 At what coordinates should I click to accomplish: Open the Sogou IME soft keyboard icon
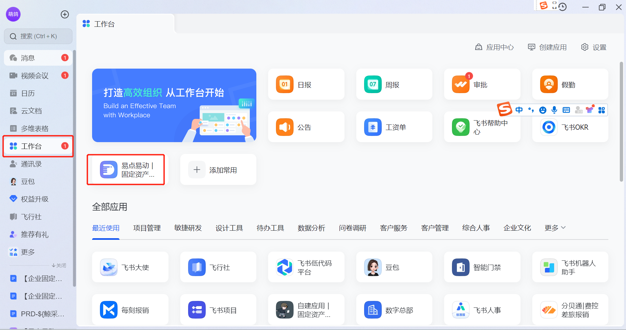click(566, 110)
